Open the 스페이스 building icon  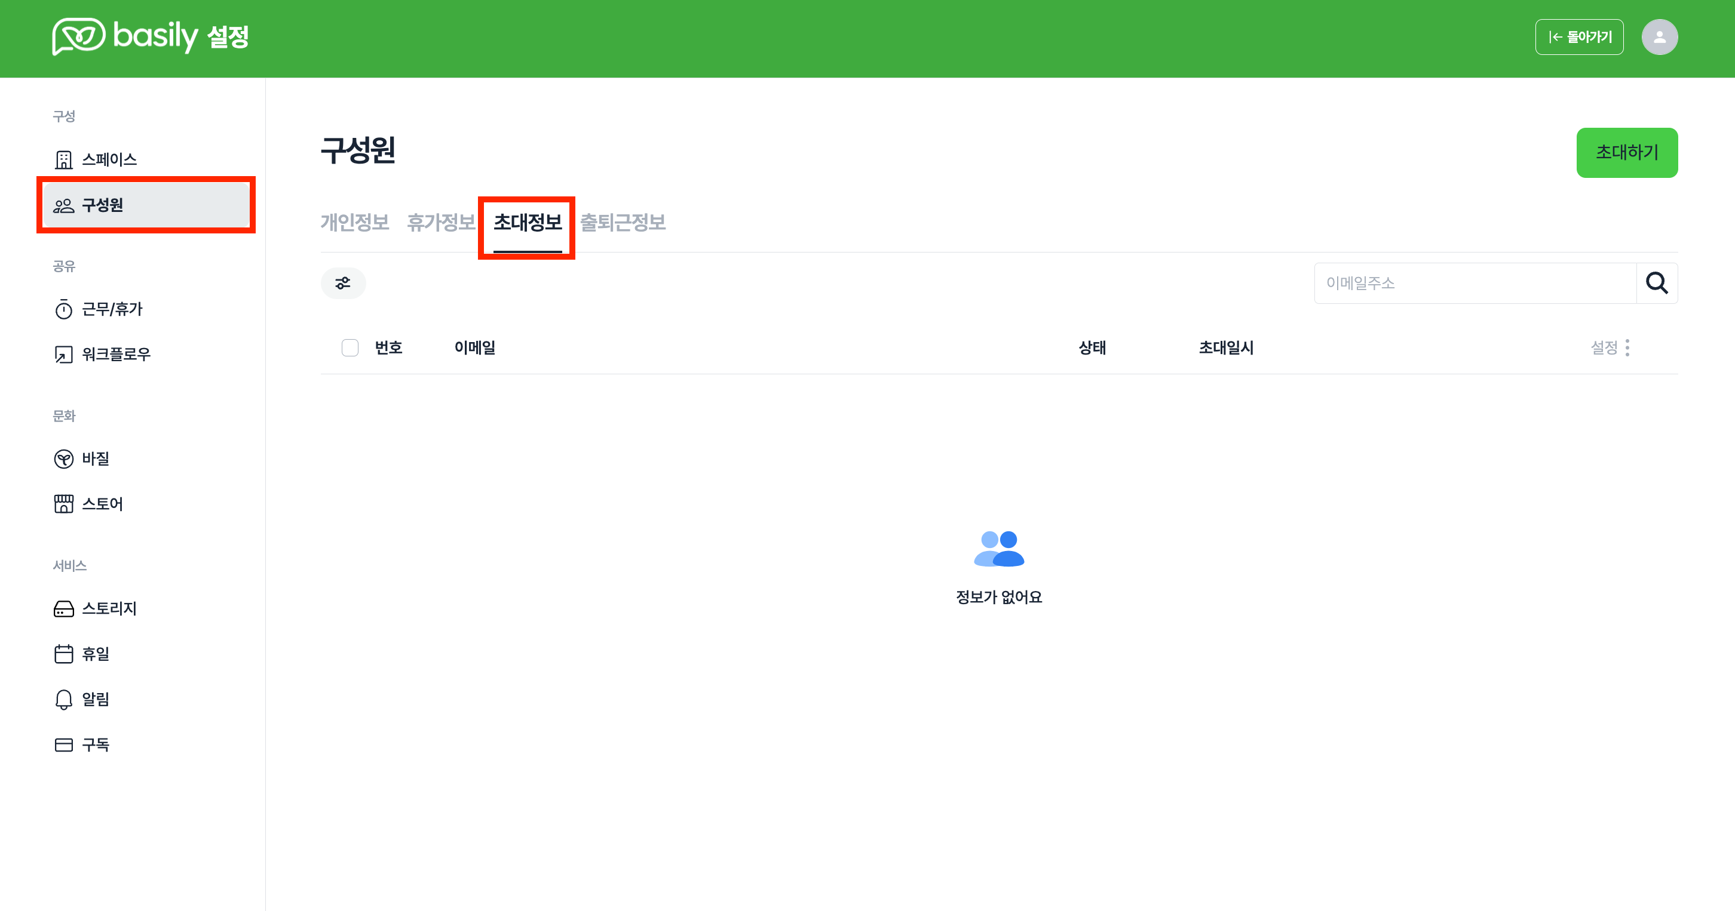[63, 159]
